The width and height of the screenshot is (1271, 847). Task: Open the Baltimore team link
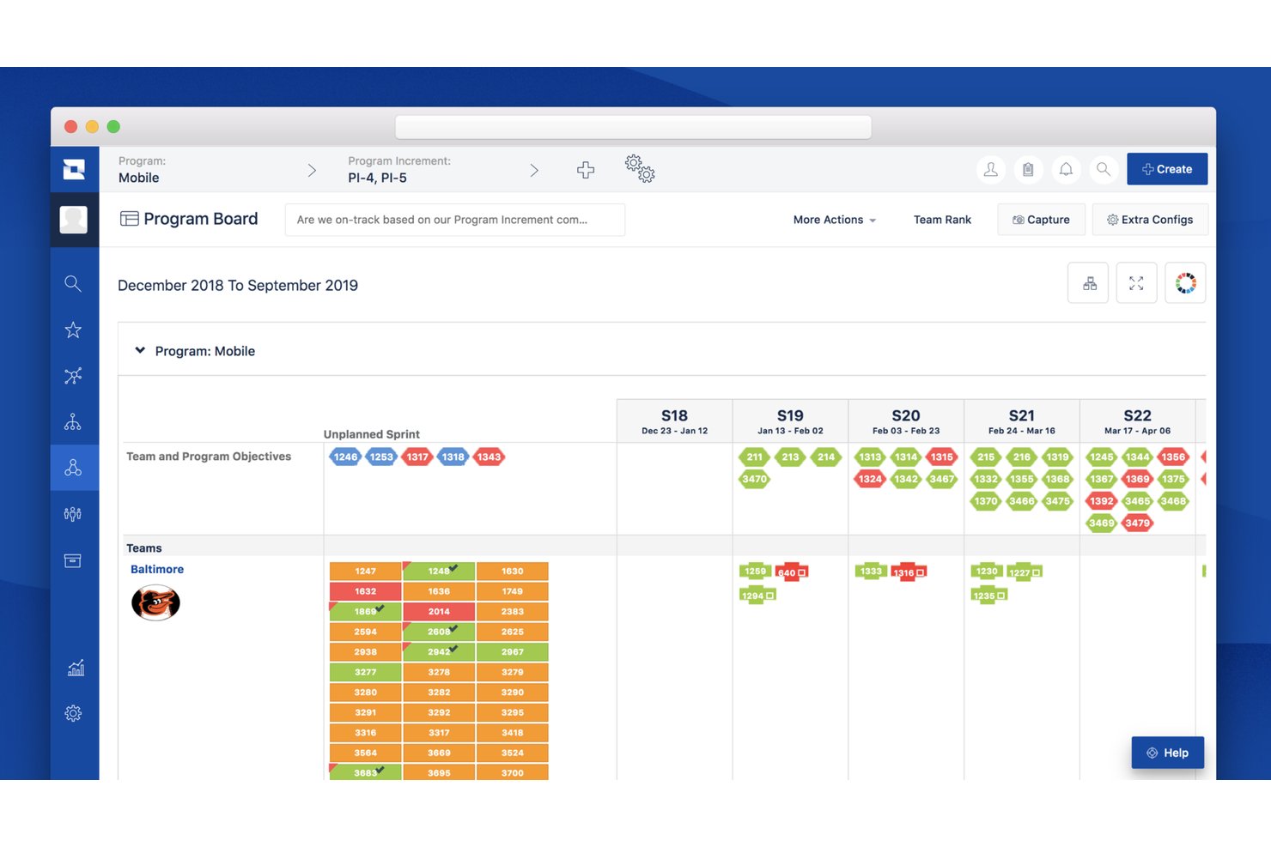pyautogui.click(x=157, y=569)
